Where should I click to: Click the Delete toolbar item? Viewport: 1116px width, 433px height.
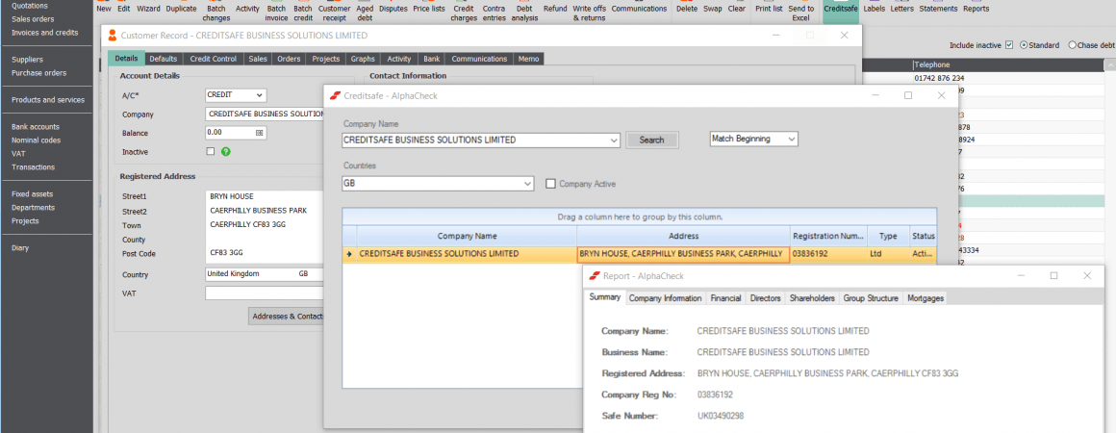(x=687, y=10)
